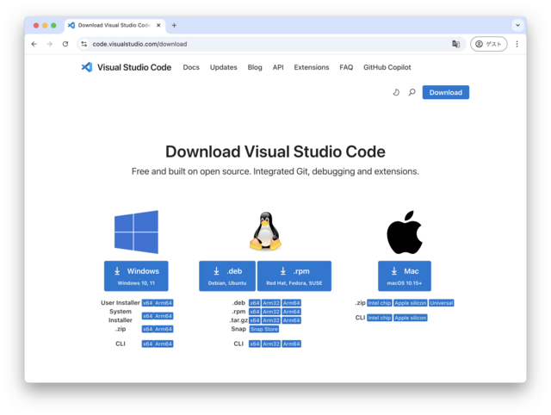551x415 pixels.
Task: Select Mac CLI Apple silicon link
Action: click(x=410, y=318)
